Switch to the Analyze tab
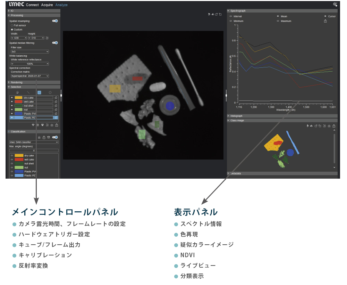347x285 pixels. (x=61, y=5)
